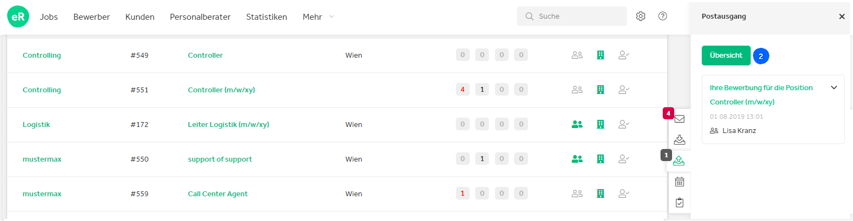The image size is (853, 221).
Task: Click green team icon in Leiter Logistik row
Action: click(577, 124)
